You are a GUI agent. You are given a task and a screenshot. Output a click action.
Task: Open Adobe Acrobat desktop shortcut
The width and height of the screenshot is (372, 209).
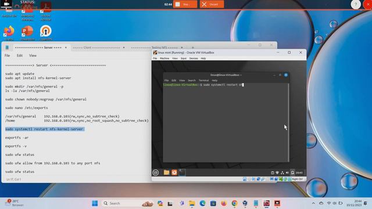[x=46, y=10]
